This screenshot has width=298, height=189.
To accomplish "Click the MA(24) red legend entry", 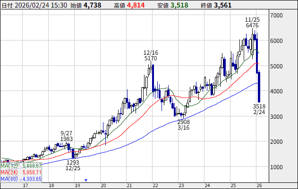I will click(21, 173).
